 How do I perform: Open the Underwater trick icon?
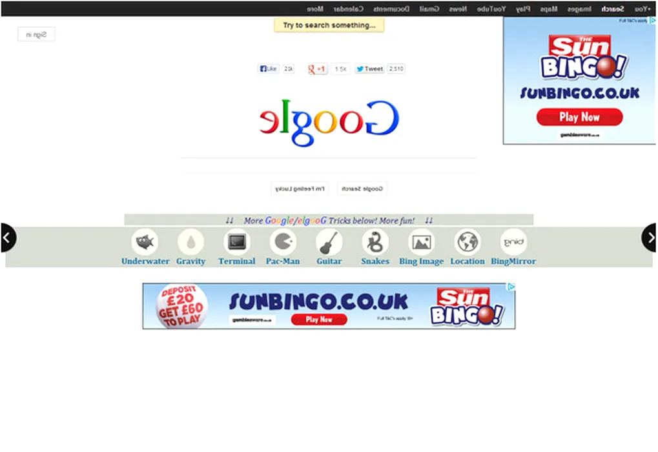pyautogui.click(x=145, y=243)
